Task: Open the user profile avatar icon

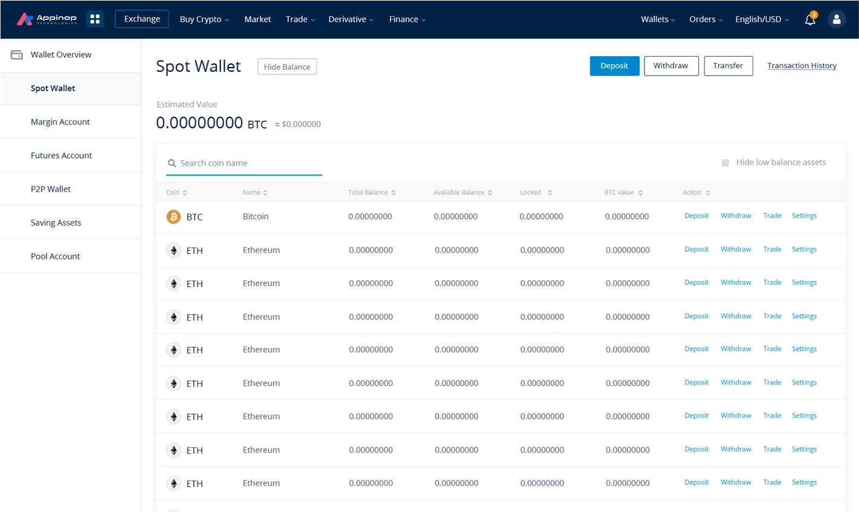Action: pos(836,19)
